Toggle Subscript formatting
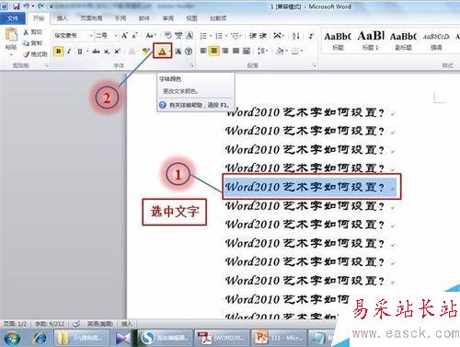The image size is (460, 347). coord(107,52)
